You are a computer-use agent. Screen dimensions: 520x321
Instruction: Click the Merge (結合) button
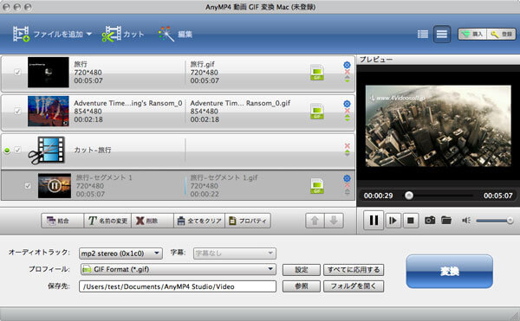(x=62, y=221)
